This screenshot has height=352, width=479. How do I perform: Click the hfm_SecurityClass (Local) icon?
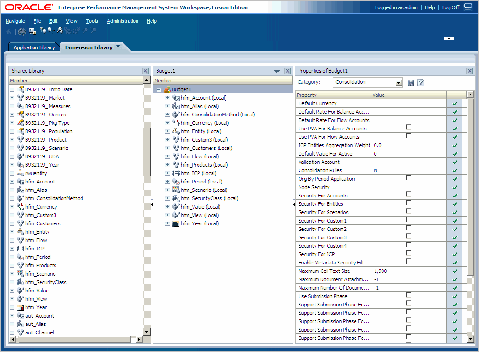pyautogui.click(x=176, y=198)
